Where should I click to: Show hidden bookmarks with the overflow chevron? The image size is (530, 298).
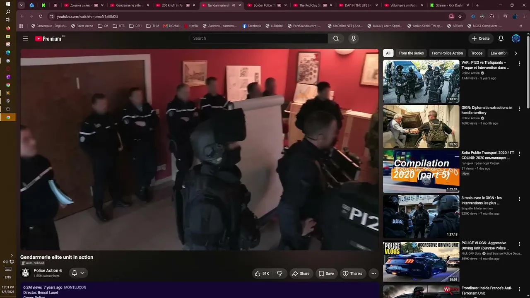521,26
